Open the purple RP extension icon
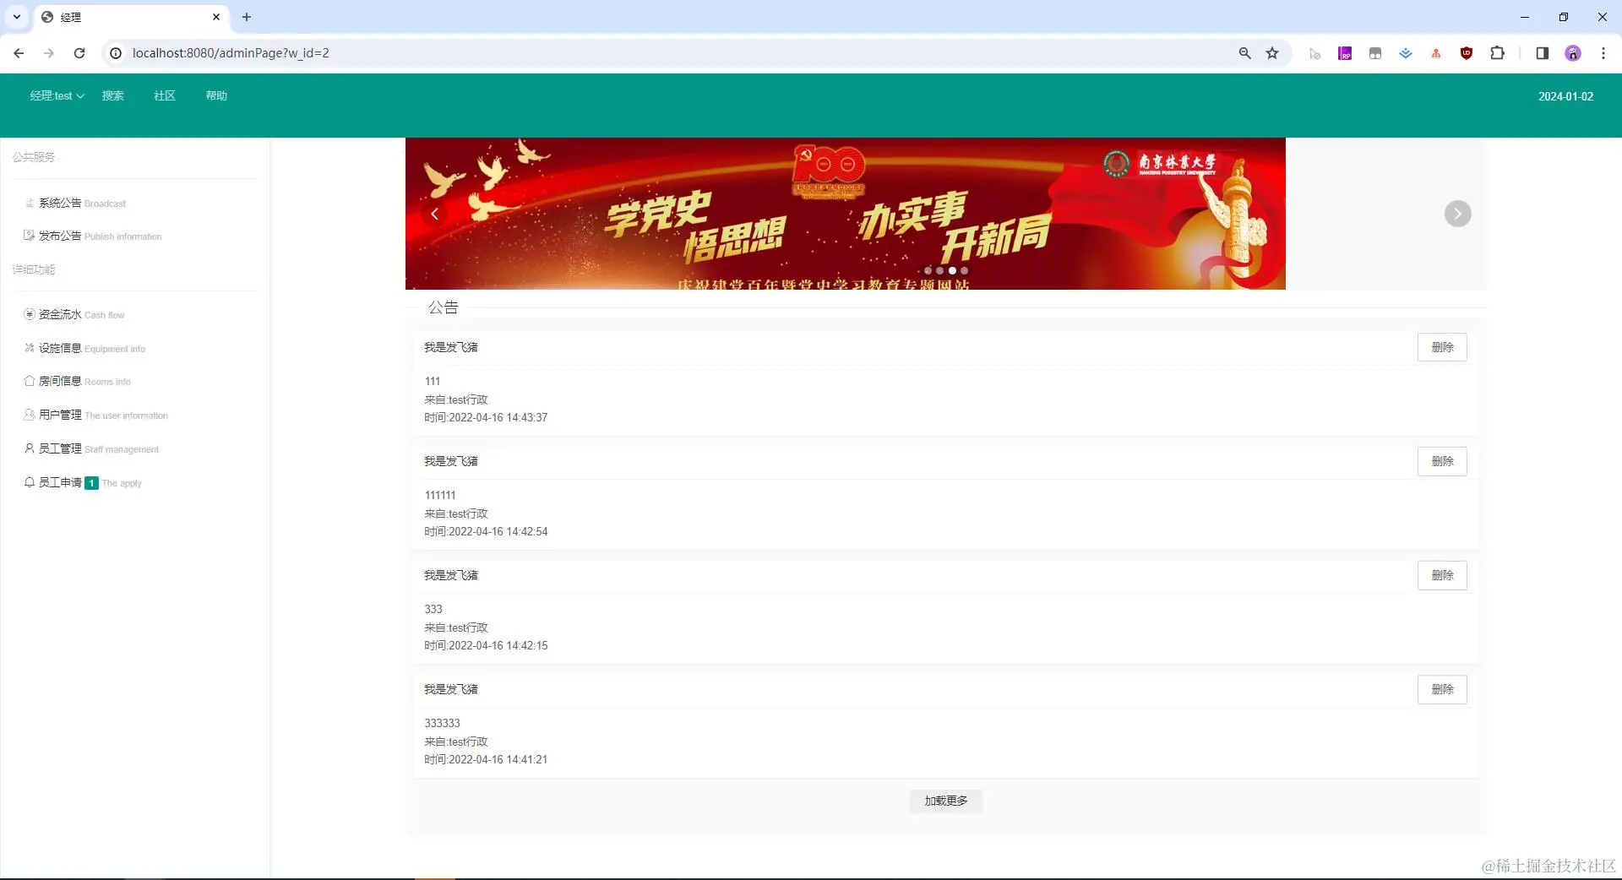 click(1345, 53)
